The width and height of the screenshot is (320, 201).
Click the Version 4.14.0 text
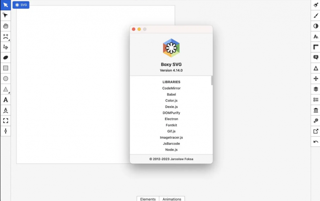tap(171, 70)
